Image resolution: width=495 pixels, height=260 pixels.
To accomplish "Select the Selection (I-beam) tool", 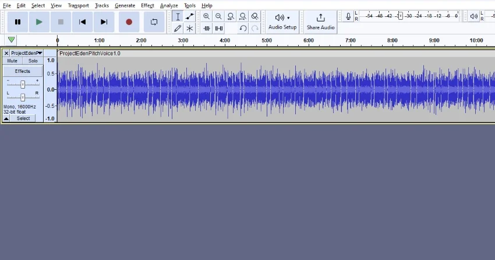I will coord(178,16).
